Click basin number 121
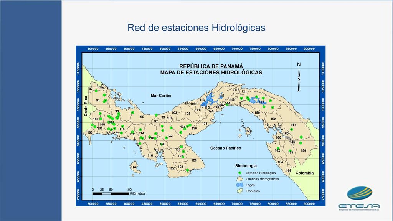 pyautogui.click(x=244, y=91)
